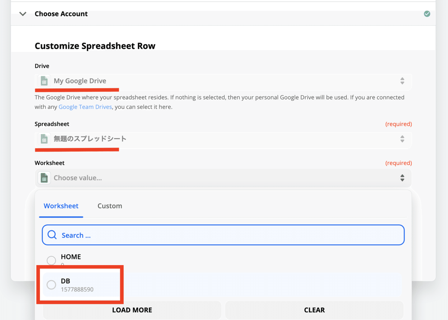This screenshot has height=320, width=448.
Task: Switch to the Custom tab
Action: coord(110,206)
